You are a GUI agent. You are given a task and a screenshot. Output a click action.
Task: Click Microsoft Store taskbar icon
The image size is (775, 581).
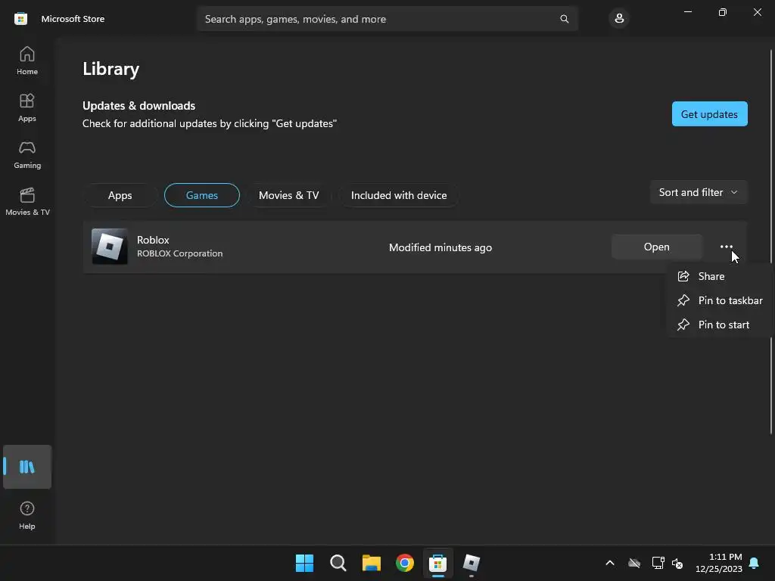point(438,563)
